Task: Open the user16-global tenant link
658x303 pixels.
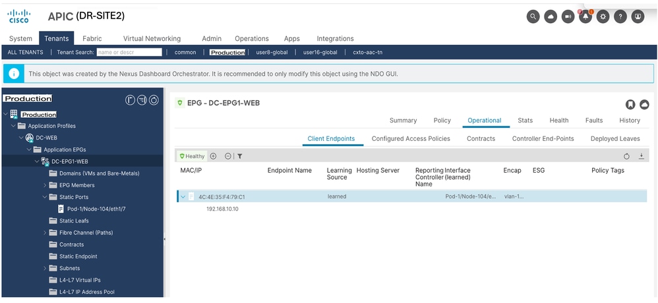Action: [x=320, y=53]
